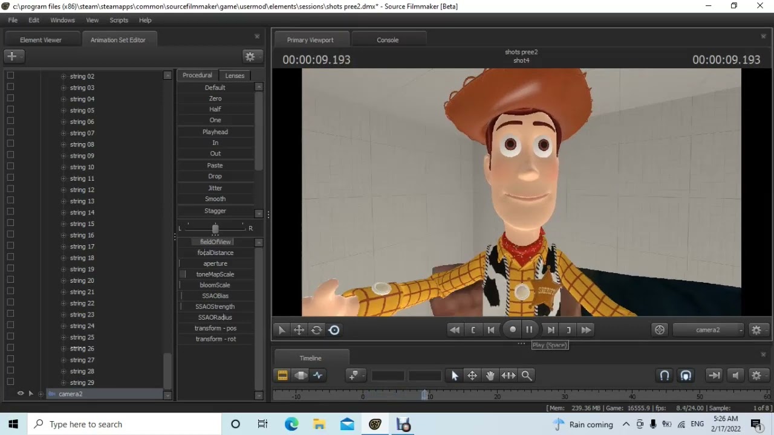Select the timeline arrow selection tool
The image size is (774, 435).
[455, 375]
